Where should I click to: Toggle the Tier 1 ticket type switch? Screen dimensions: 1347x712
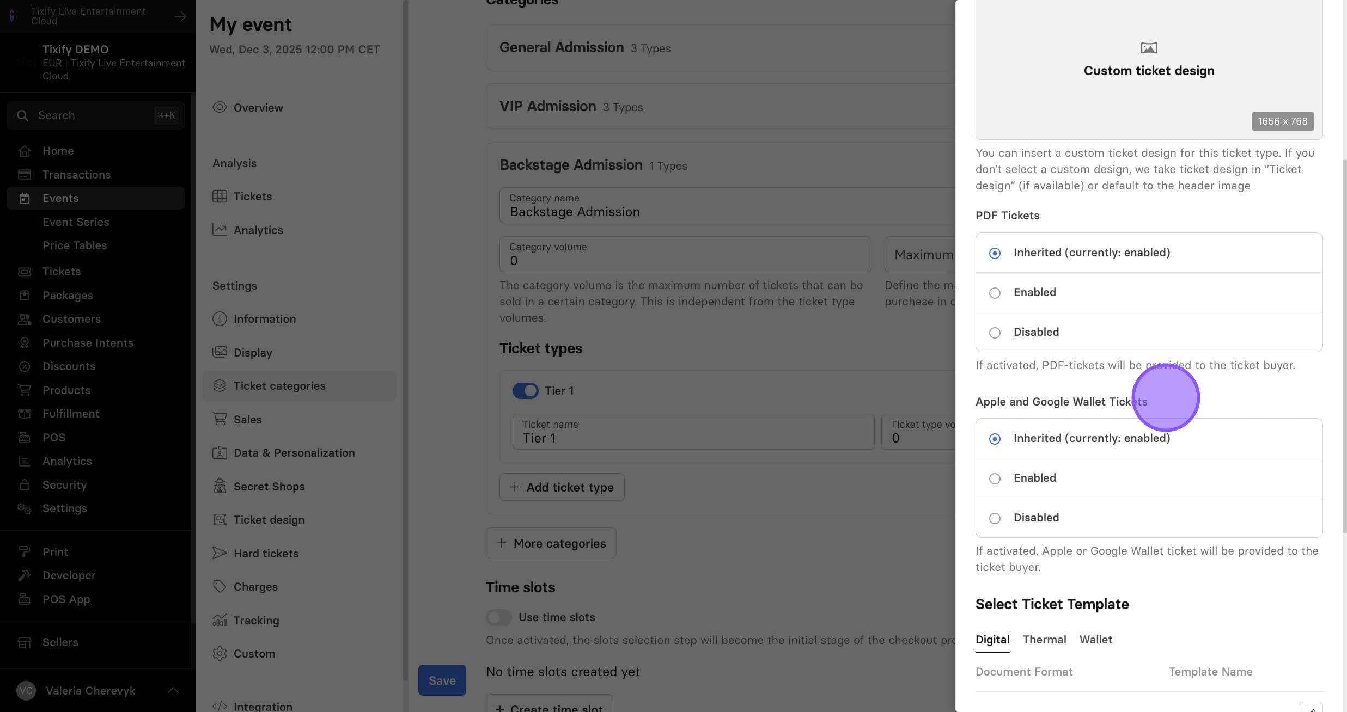click(525, 391)
